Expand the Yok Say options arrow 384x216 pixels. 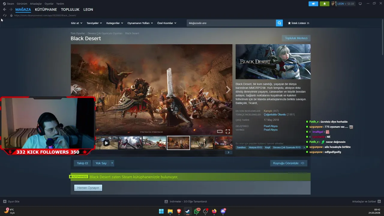tap(112, 163)
